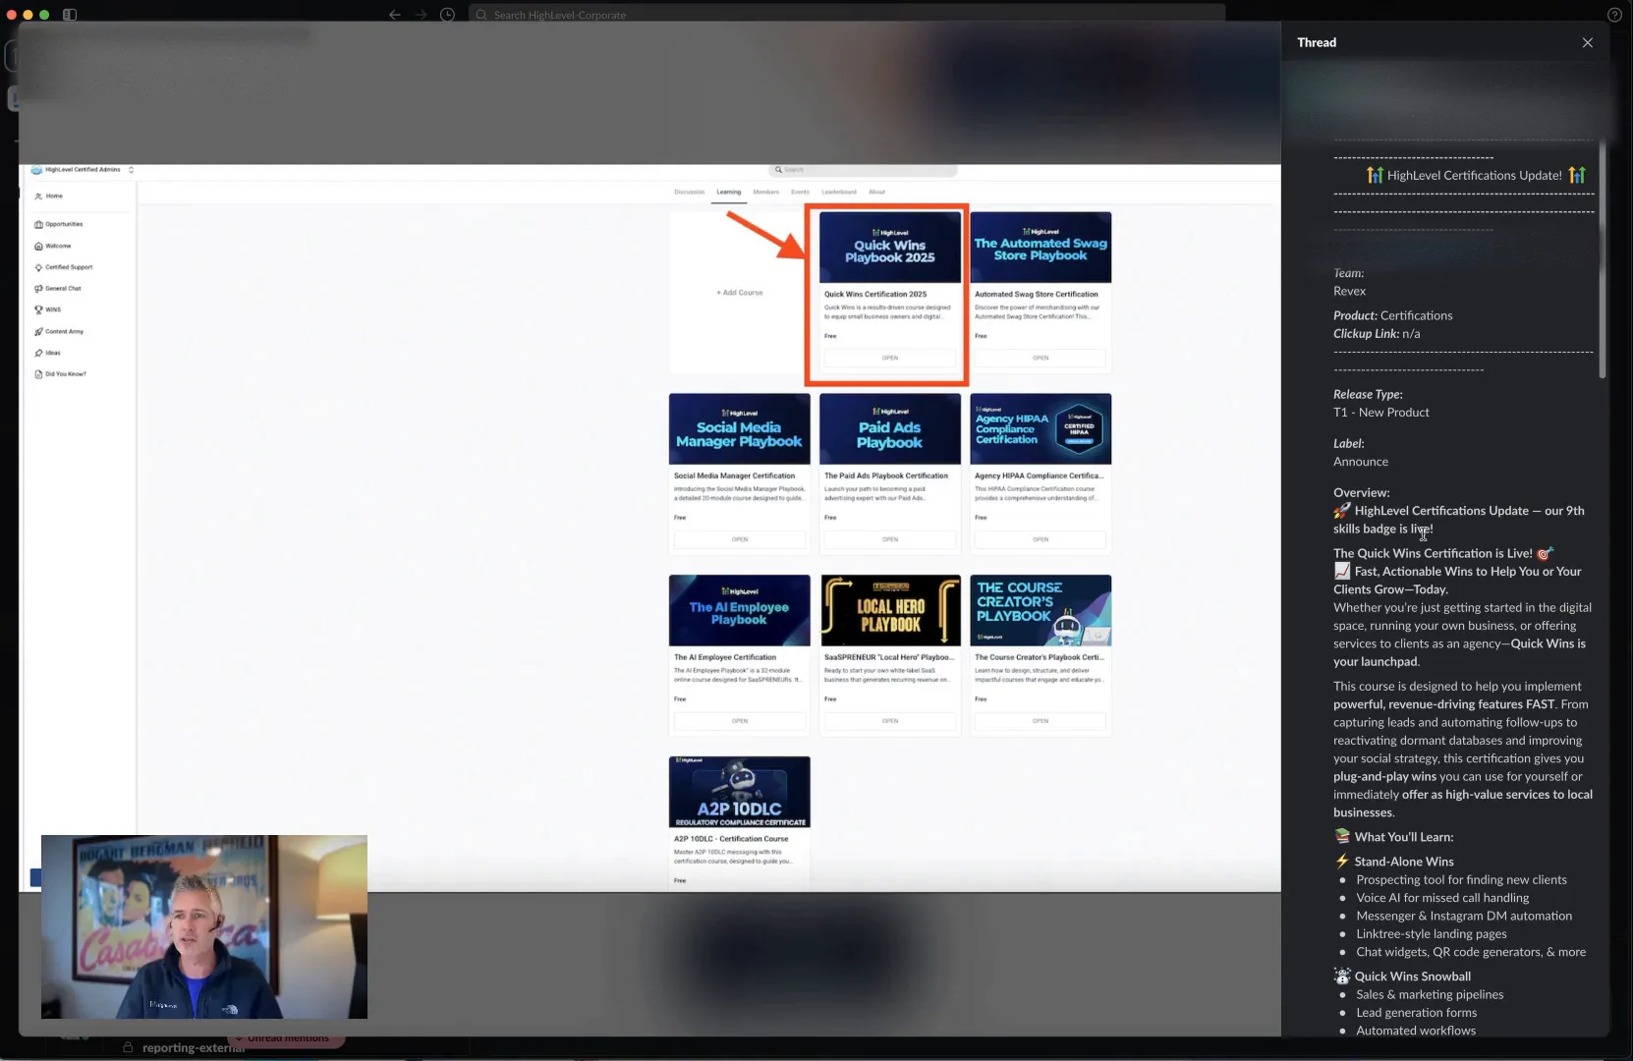The height and width of the screenshot is (1061, 1633).
Task: Select the Learning tab
Action: (x=729, y=193)
